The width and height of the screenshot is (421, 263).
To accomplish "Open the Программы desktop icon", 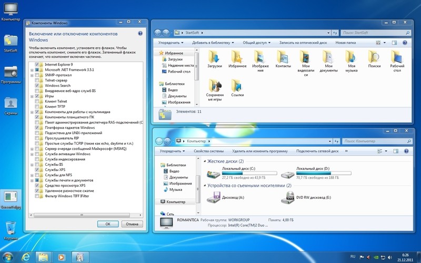I will pyautogui.click(x=11, y=75).
